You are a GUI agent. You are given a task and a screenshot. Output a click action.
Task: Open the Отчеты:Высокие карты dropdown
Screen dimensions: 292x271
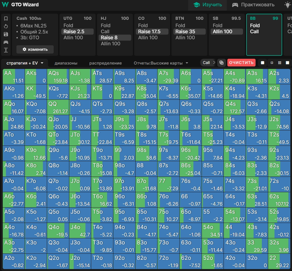(161, 63)
